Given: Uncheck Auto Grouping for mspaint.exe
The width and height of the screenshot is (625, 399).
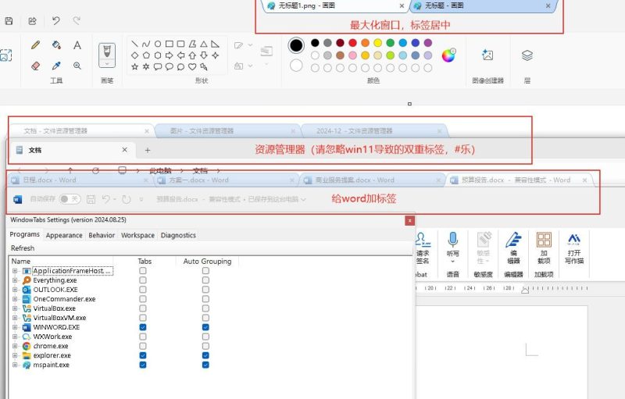Looking at the screenshot, I should (x=205, y=365).
